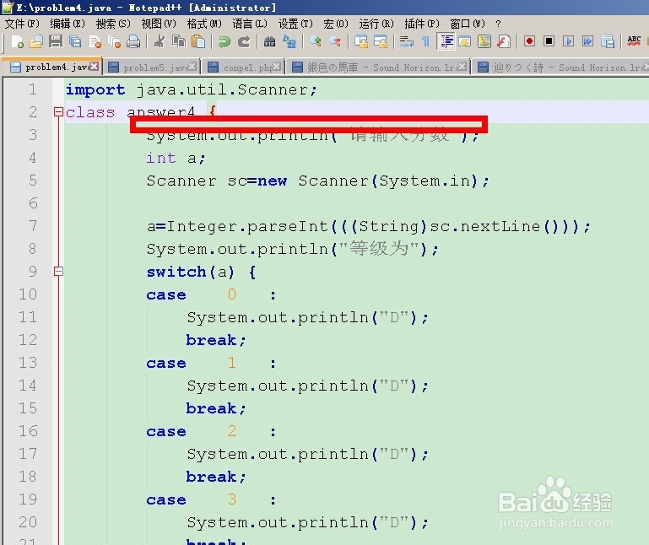
Task: Open the 运行(R) menu
Action: click(x=376, y=24)
